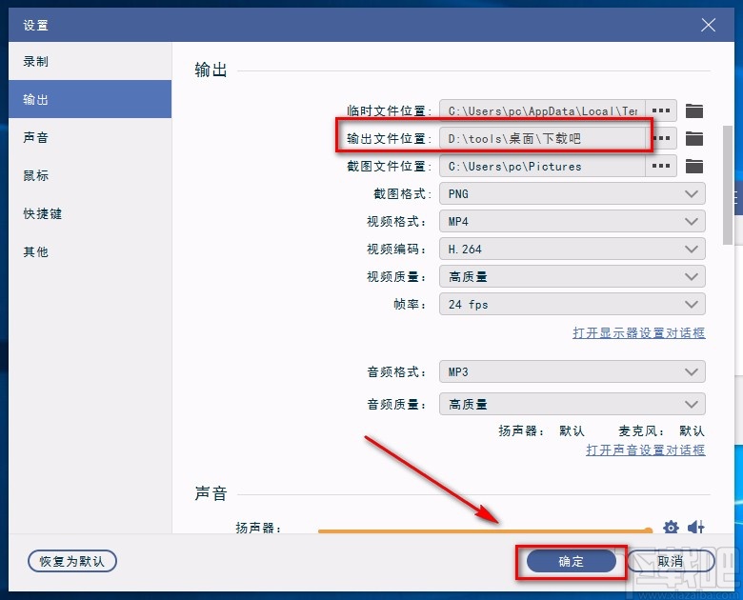This screenshot has width=743, height=600.
Task: Adjust the 扬声器 volume slider
Action: [x=485, y=530]
